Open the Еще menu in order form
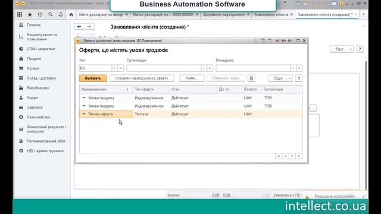Image resolution: width=381 pixels, height=214 pixels. click(342, 49)
